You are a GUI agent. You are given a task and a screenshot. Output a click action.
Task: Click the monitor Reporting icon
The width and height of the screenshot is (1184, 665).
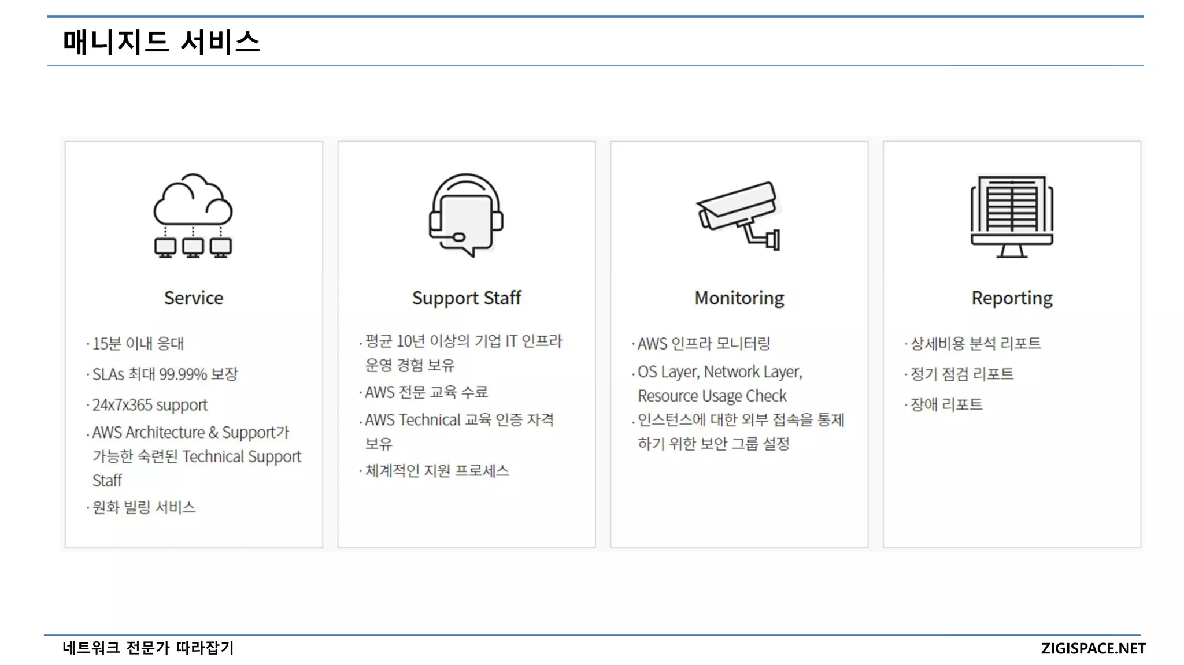[x=1012, y=216]
